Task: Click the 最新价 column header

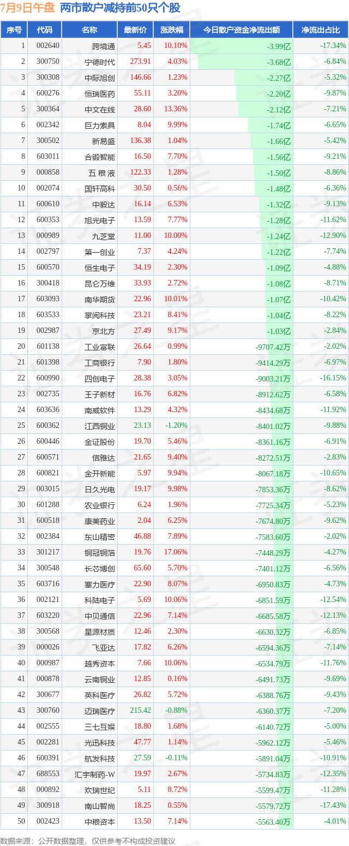Action: pos(135,30)
